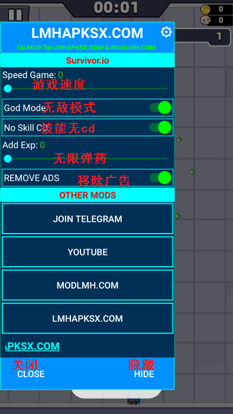The height and width of the screenshot is (414, 233).
Task: Click the 'Add Exp: 0' label
Action: [24, 145]
